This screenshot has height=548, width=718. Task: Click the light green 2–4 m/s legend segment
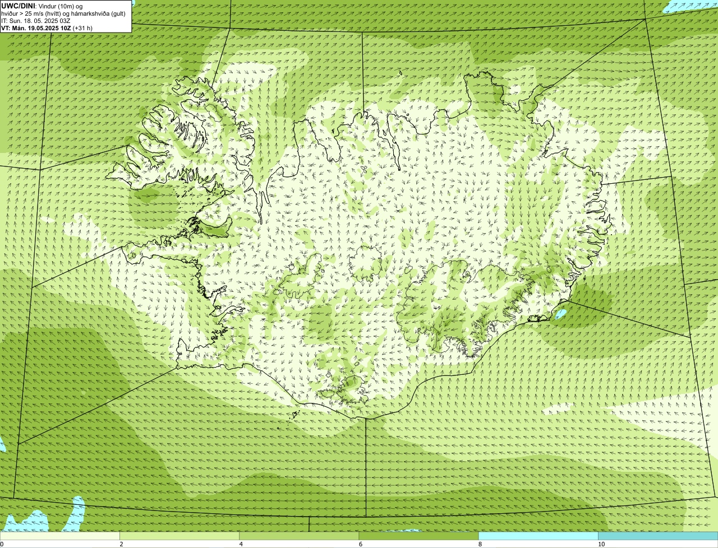coord(179,536)
